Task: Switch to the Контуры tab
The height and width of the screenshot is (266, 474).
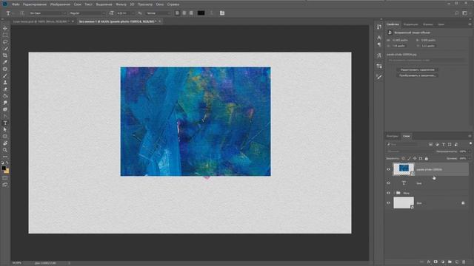Action: (393, 136)
